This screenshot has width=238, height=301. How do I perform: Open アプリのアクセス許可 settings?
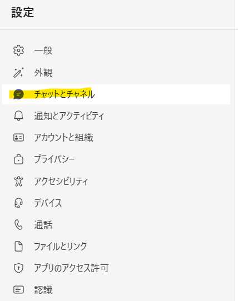click(x=116, y=268)
